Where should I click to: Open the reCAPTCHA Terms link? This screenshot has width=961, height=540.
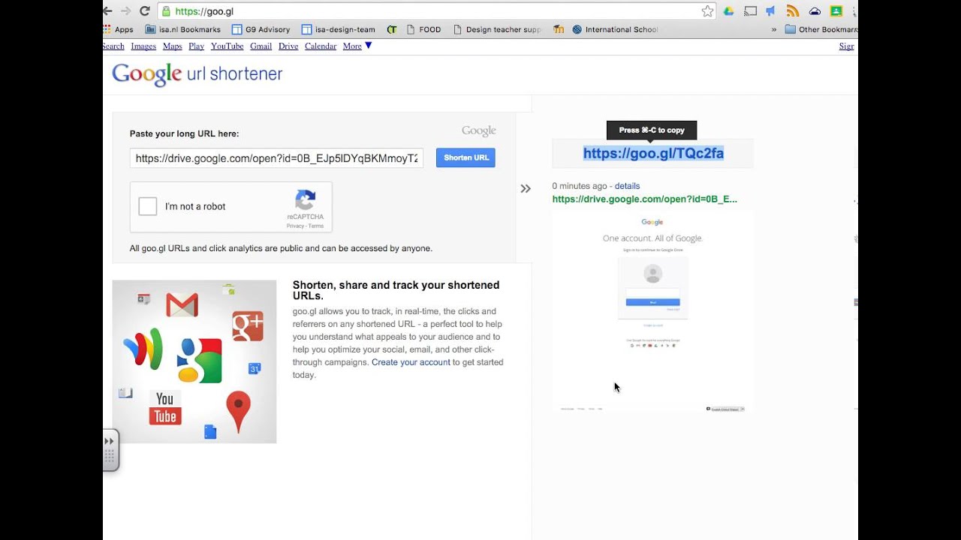pyautogui.click(x=316, y=226)
